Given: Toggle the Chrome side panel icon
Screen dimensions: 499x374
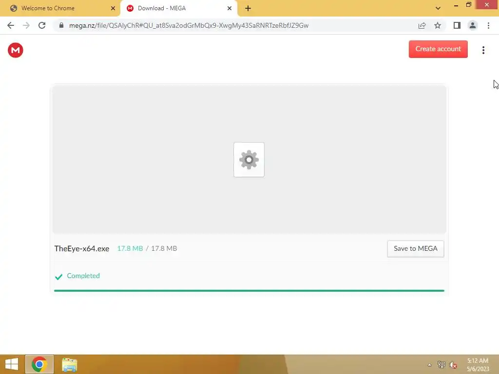Looking at the screenshot, I should (x=457, y=25).
